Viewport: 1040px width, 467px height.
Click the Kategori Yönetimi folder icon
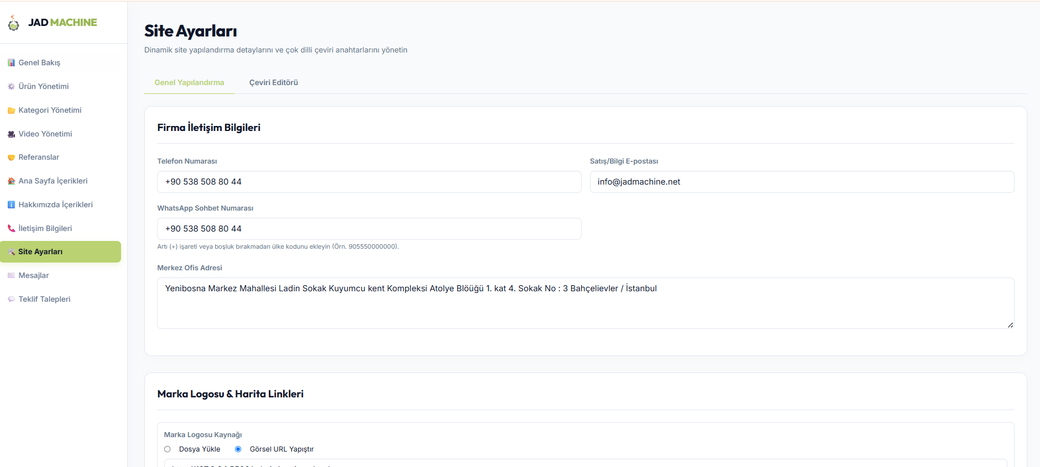click(x=11, y=111)
